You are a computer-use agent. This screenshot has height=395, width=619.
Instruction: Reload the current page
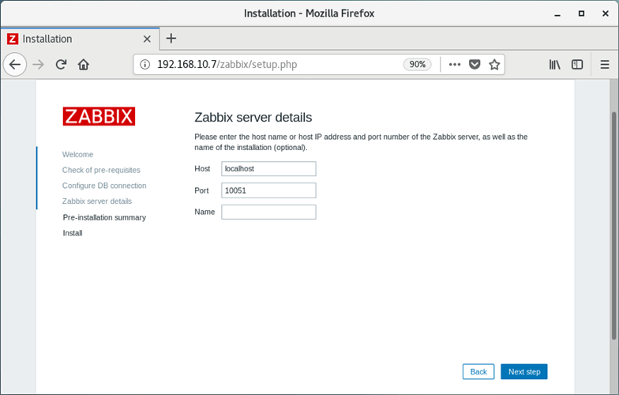point(61,65)
